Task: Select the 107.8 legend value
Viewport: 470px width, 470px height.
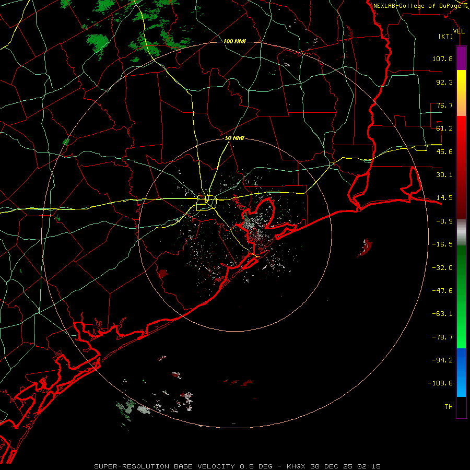Action: pos(442,58)
